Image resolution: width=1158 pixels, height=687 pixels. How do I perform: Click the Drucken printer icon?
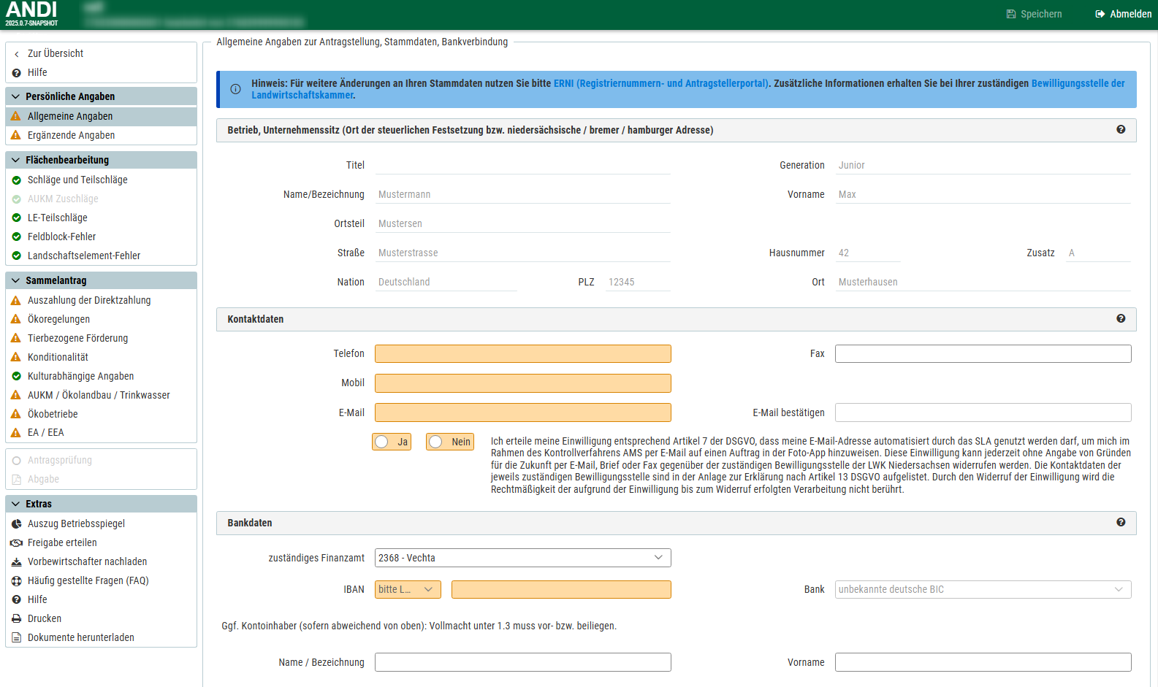pos(16,619)
